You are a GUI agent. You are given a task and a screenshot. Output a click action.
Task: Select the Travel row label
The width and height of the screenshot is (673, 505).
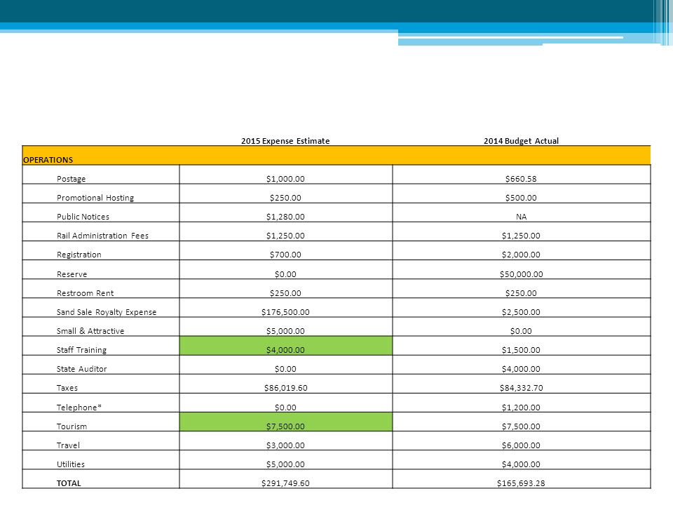click(68, 445)
